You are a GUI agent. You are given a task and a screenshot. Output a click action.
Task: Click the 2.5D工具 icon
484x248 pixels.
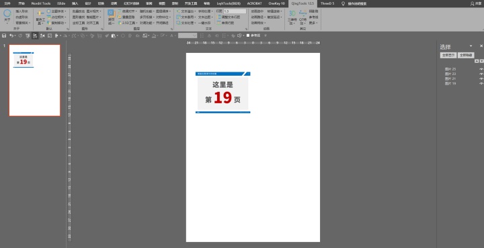point(120,23)
